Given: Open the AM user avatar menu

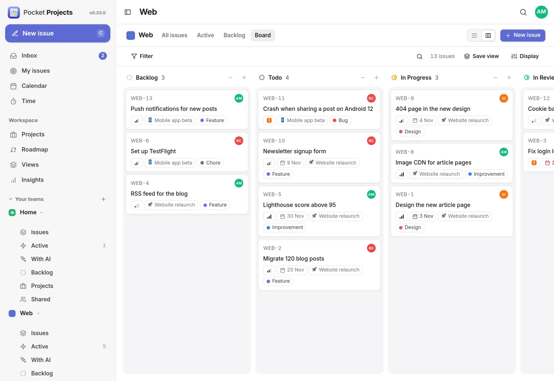Looking at the screenshot, I should 541,12.
